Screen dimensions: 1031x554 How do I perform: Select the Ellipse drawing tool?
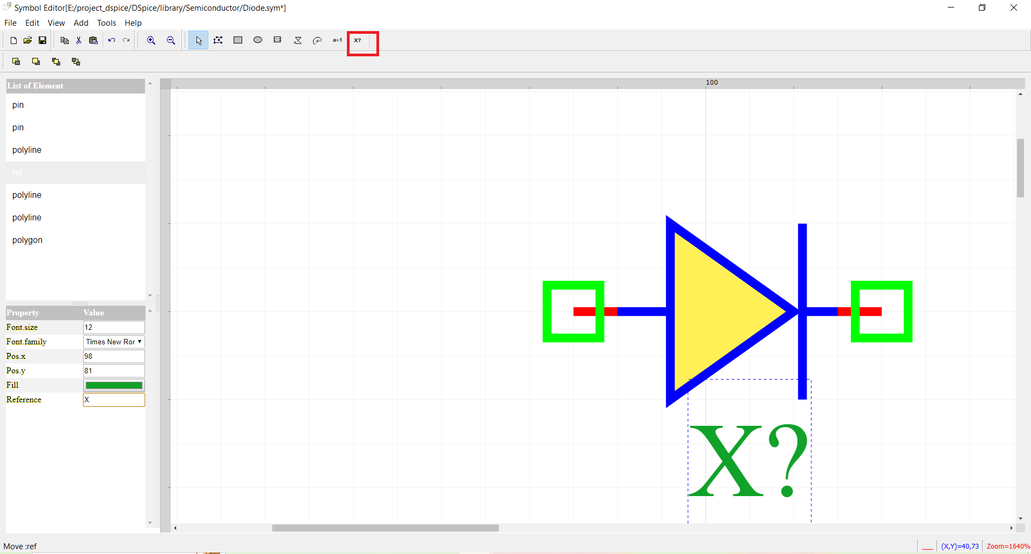258,40
